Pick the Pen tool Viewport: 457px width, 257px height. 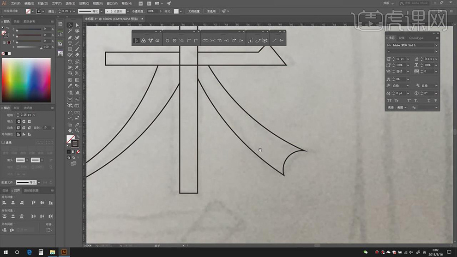[70, 37]
